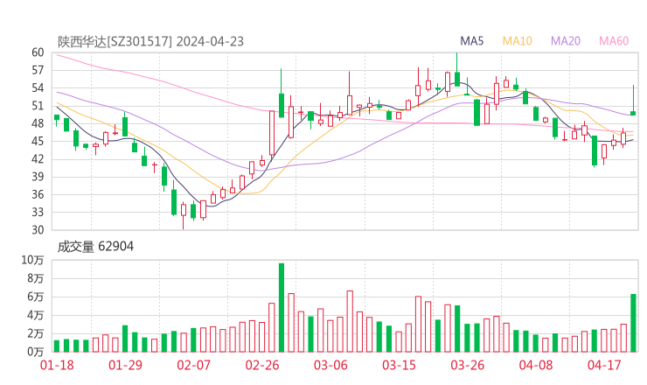Screen dimensions: 647x385
Task: Click the 42 price axis label
Action: coord(38,159)
